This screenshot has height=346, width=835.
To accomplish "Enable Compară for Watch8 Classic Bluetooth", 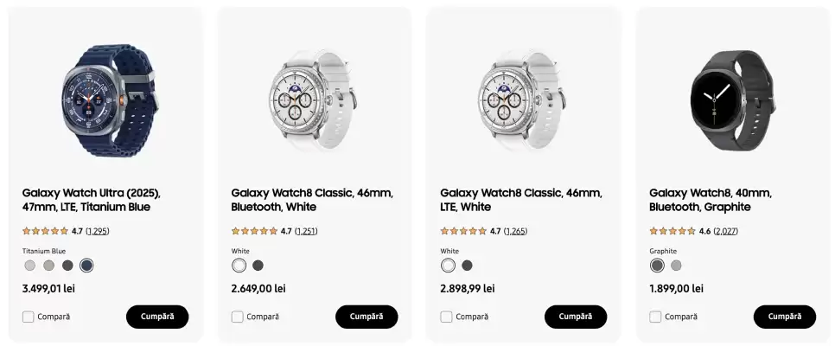I will point(238,317).
